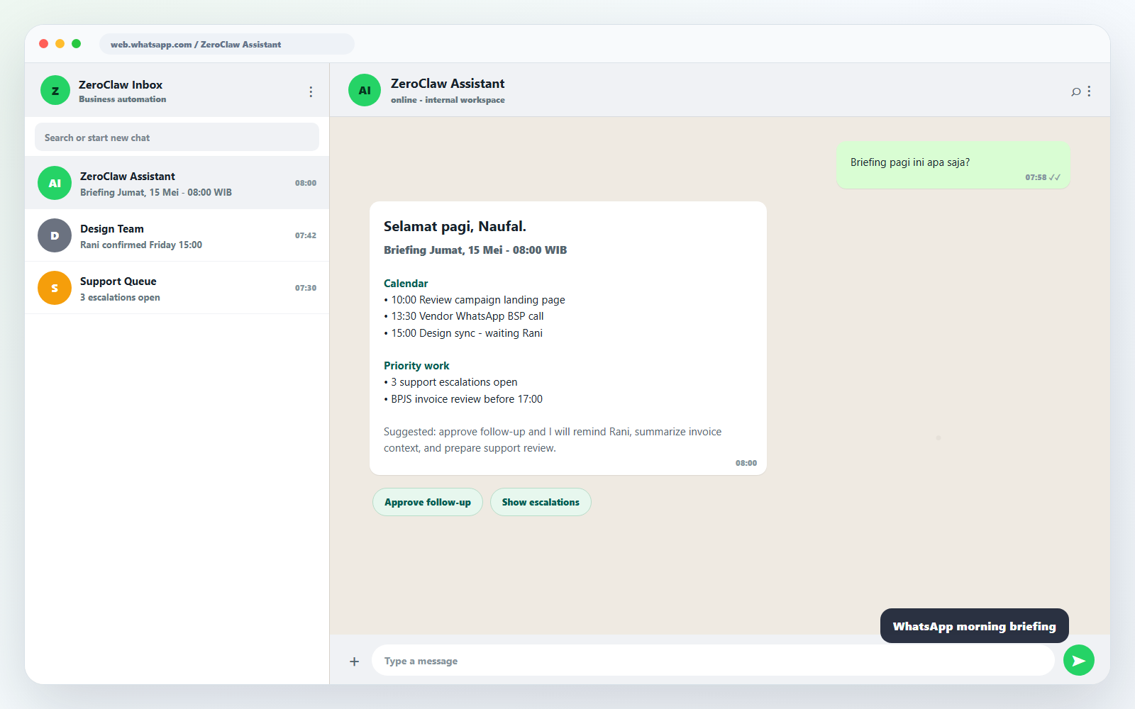The height and width of the screenshot is (709, 1135).
Task: Click the 'Business automation' subtitle
Action: 123,99
